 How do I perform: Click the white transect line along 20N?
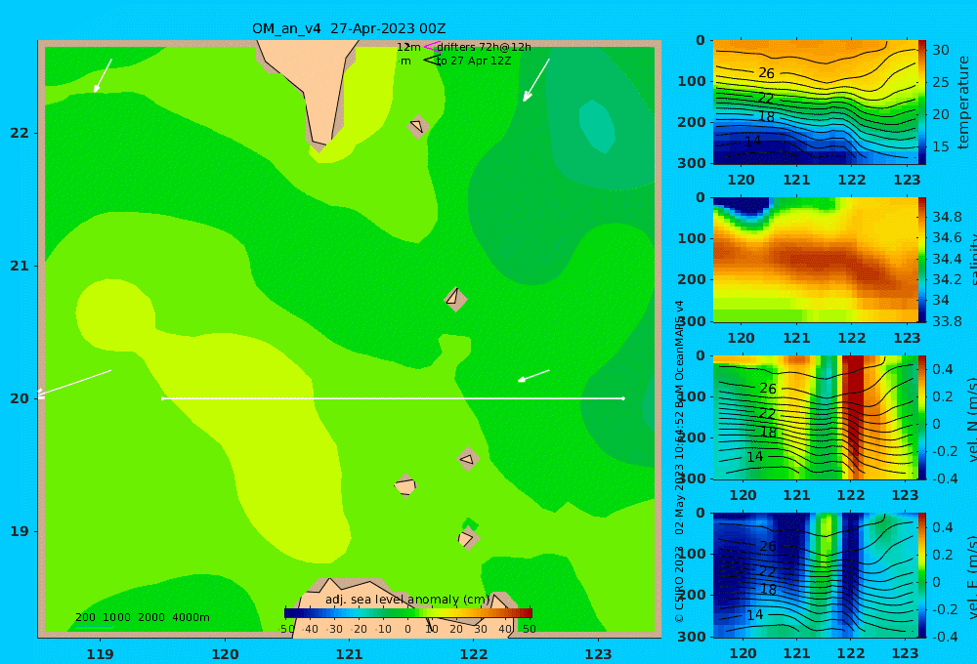coord(393,398)
